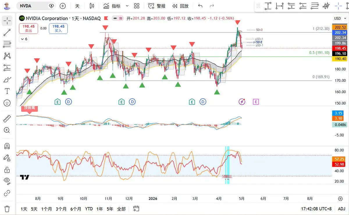Viewport: 349px width, 215px height.
Task: Open NVDA symbol search box
Action: click(x=36, y=6)
